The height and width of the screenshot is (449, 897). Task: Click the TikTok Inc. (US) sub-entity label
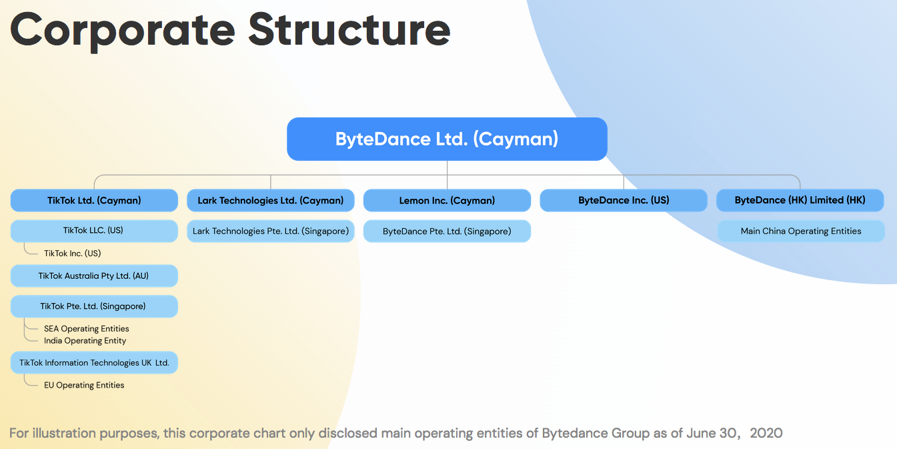tap(72, 254)
